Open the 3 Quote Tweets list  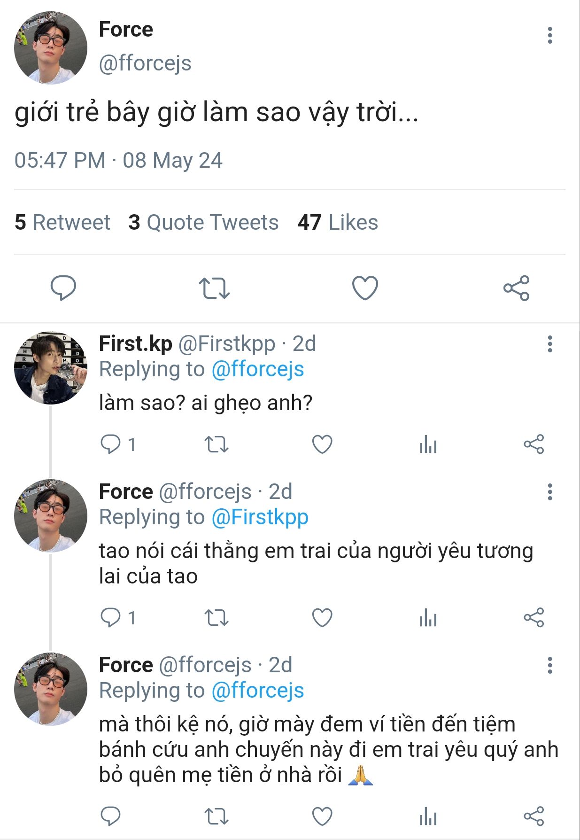(x=203, y=222)
